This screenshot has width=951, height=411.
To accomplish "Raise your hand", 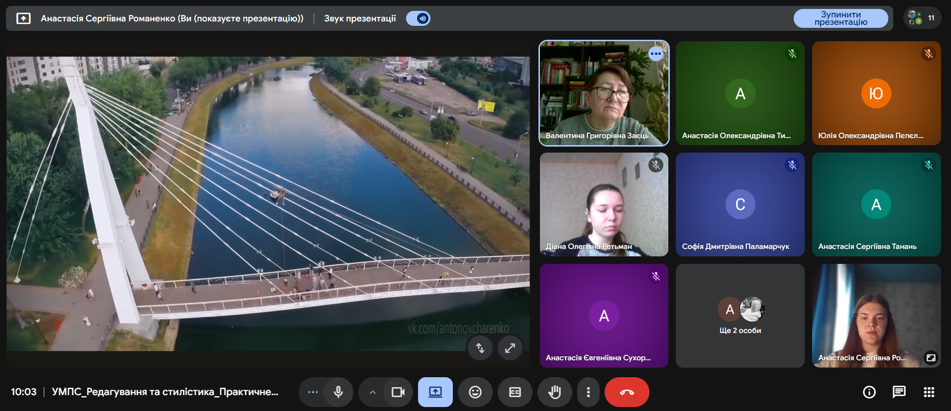I will (554, 392).
